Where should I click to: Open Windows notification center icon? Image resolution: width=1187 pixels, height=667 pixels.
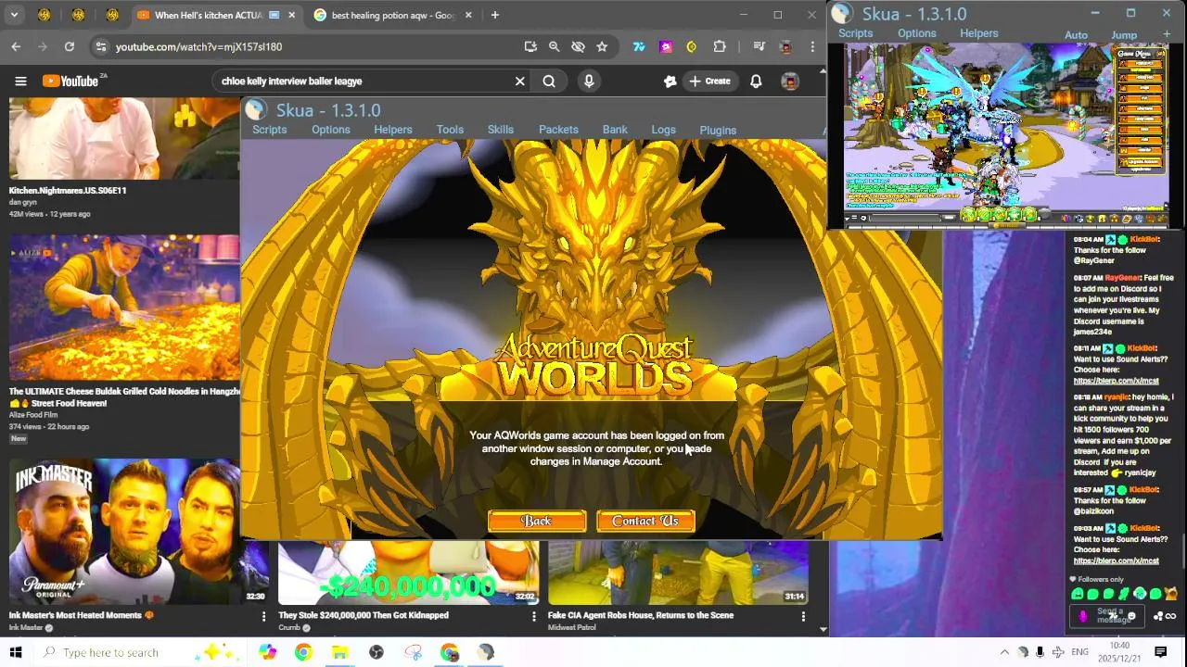(x=1160, y=652)
